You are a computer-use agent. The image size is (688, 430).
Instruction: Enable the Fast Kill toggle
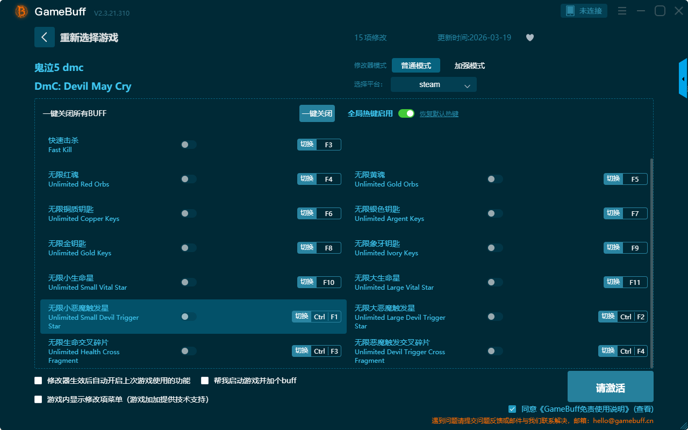pos(188,145)
